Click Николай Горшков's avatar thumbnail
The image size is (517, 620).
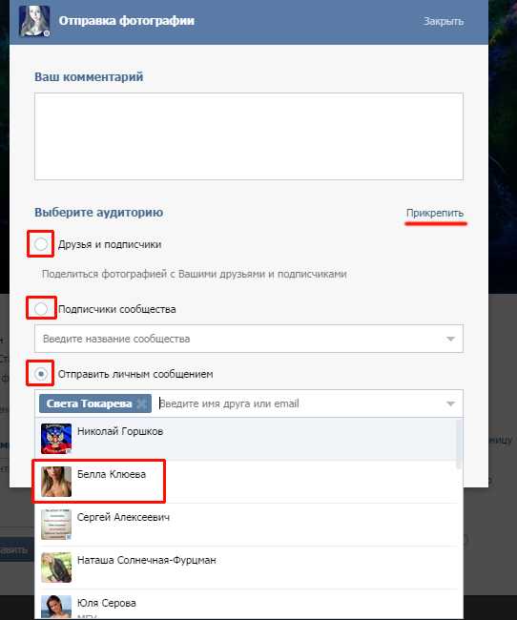(56, 438)
